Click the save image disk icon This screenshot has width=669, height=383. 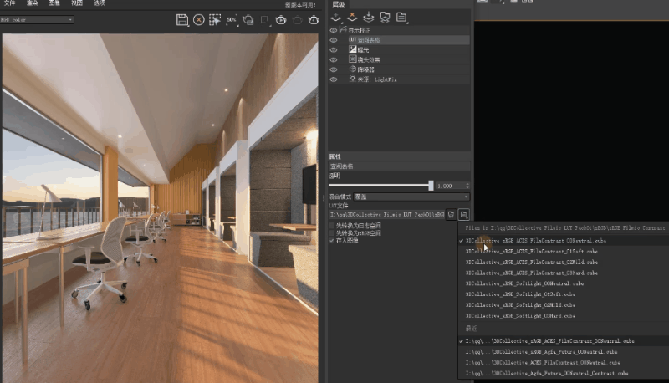coord(182,19)
